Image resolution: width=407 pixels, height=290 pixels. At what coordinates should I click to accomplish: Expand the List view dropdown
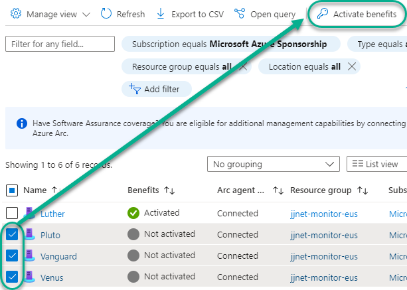(x=376, y=164)
